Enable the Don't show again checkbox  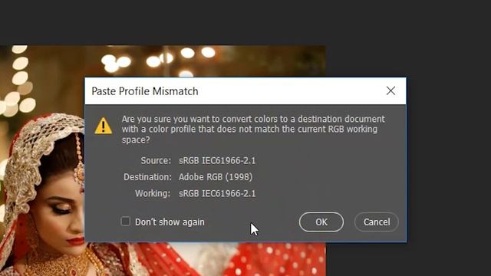point(125,222)
